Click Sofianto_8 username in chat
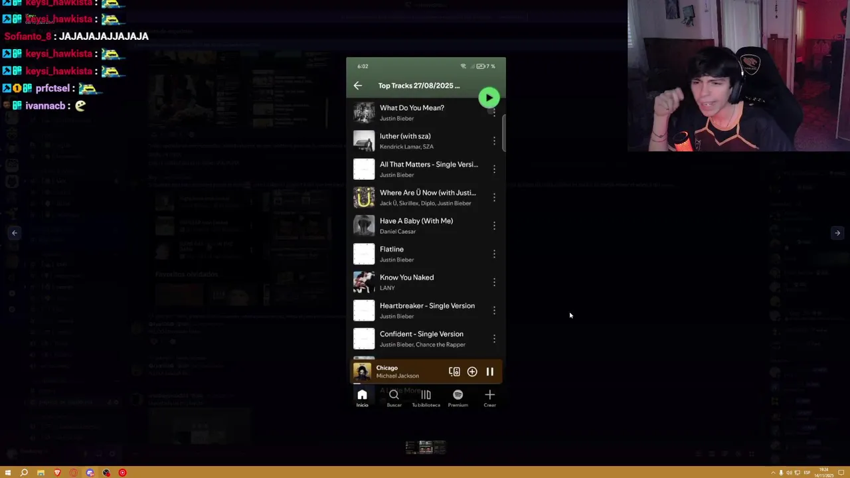 [x=29, y=37]
